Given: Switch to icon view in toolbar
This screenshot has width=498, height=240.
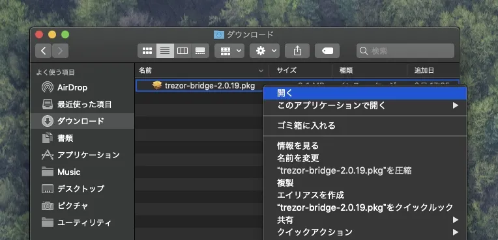Looking at the screenshot, I should tap(147, 51).
